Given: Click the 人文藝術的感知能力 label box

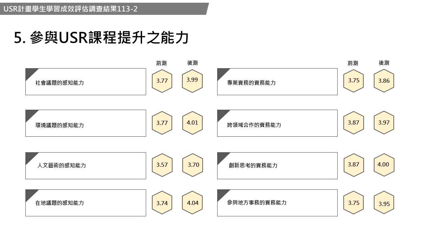Looking at the screenshot, I should (86, 165).
